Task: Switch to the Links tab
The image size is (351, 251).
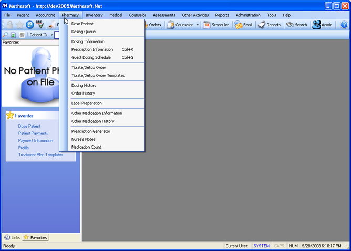Action: [12, 237]
